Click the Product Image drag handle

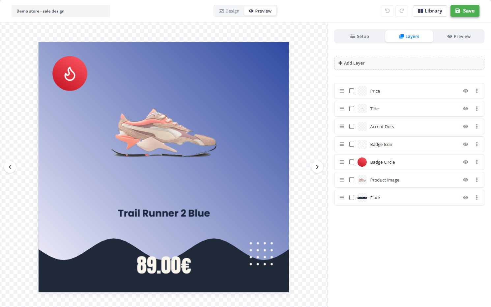342,180
